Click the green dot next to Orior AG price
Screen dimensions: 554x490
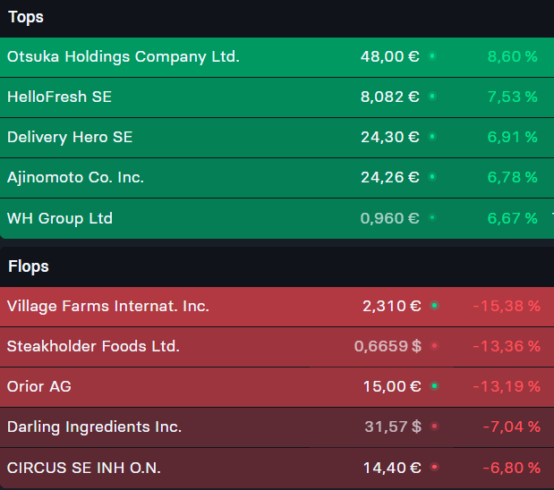[x=435, y=386]
